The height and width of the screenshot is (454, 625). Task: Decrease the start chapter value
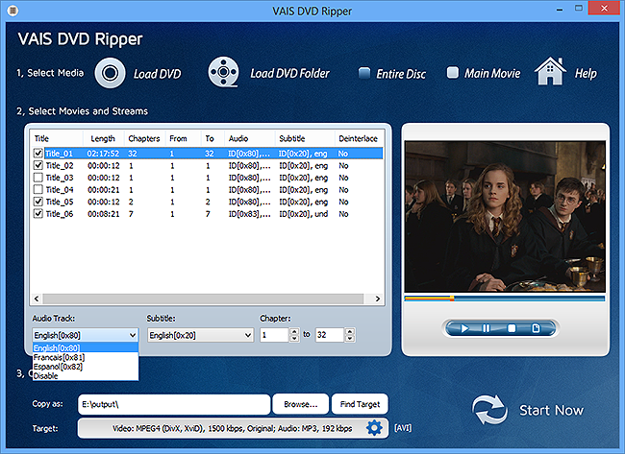pos(294,339)
